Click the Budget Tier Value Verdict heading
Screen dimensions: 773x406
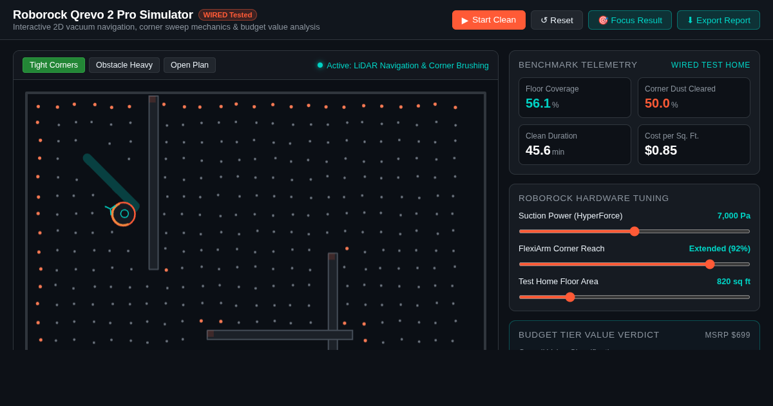point(589,335)
